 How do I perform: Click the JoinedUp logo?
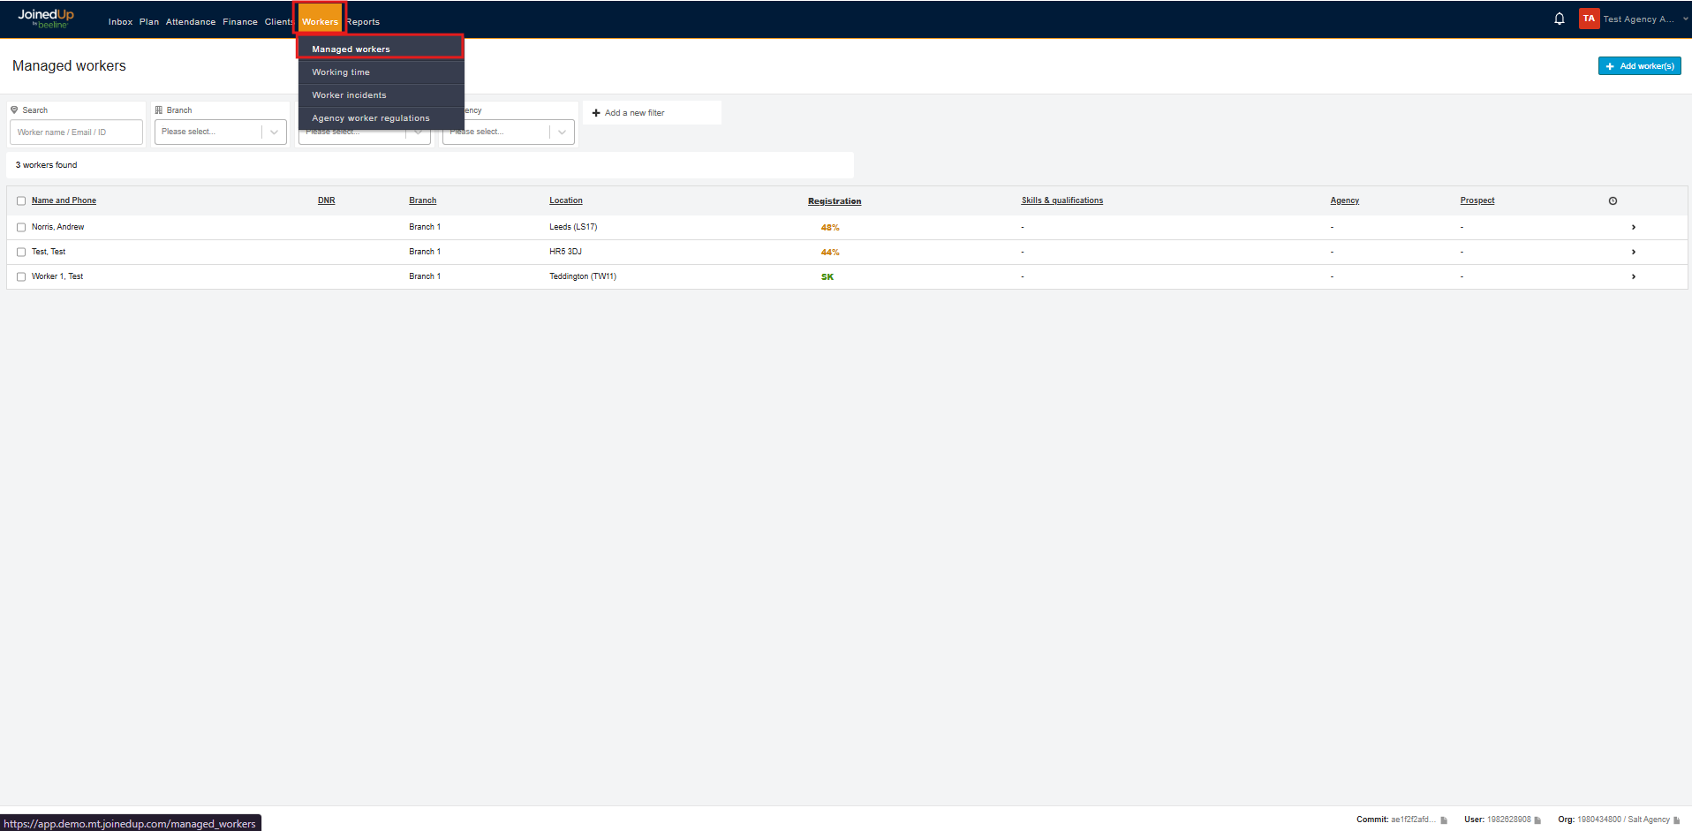pyautogui.click(x=46, y=18)
